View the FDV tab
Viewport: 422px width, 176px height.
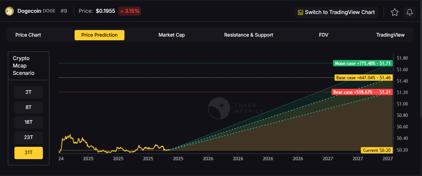tap(324, 35)
